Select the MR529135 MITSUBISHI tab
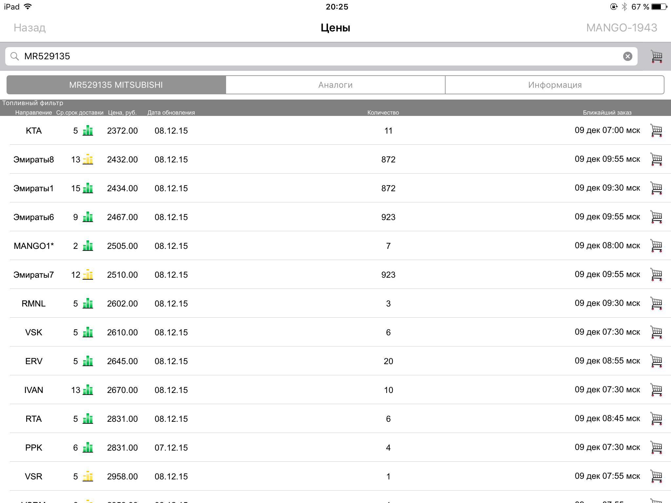This screenshot has height=503, width=671. (x=116, y=85)
